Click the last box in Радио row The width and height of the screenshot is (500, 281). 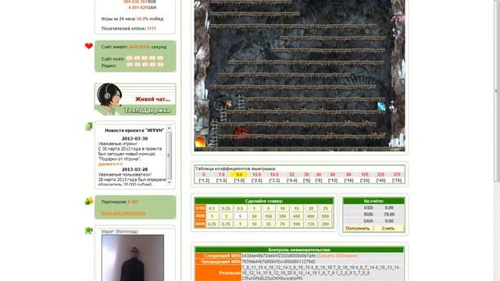[x=160, y=65]
